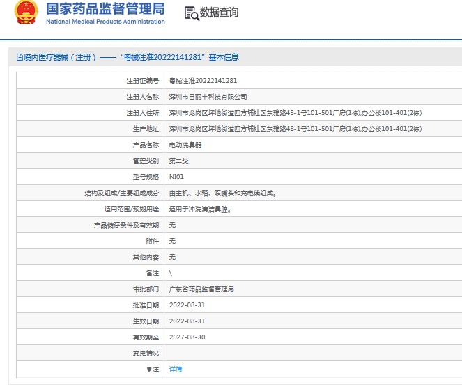Screen dimensions: 462x391
Task: Select management category 第二类
Action: pyautogui.click(x=179, y=161)
